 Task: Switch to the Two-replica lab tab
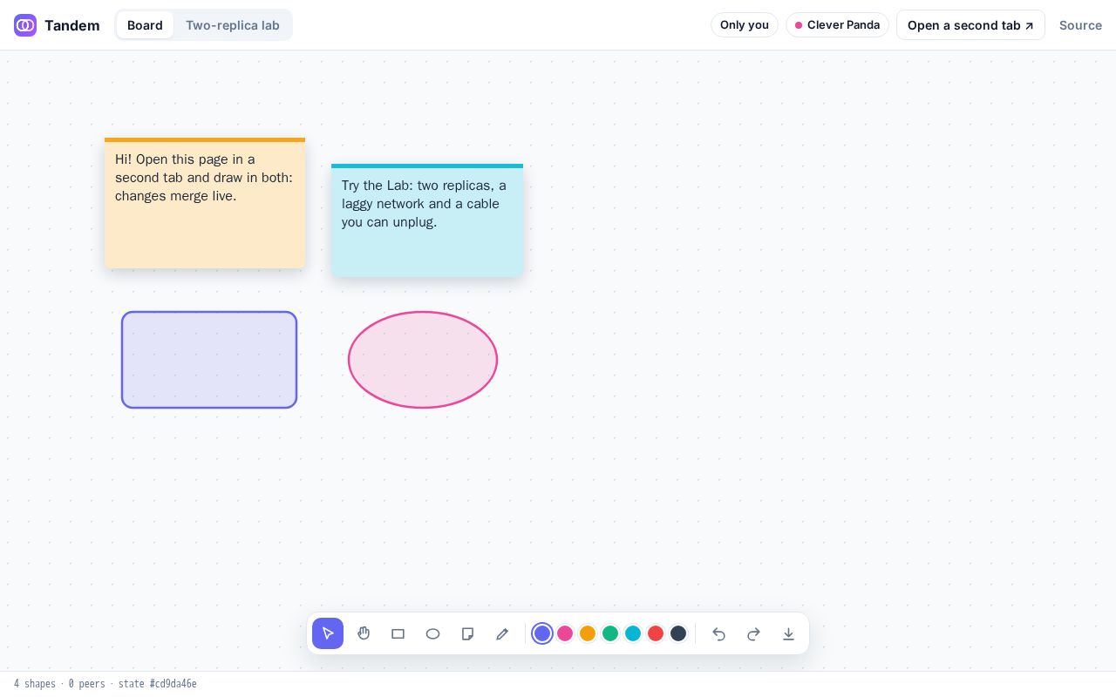pos(233,25)
